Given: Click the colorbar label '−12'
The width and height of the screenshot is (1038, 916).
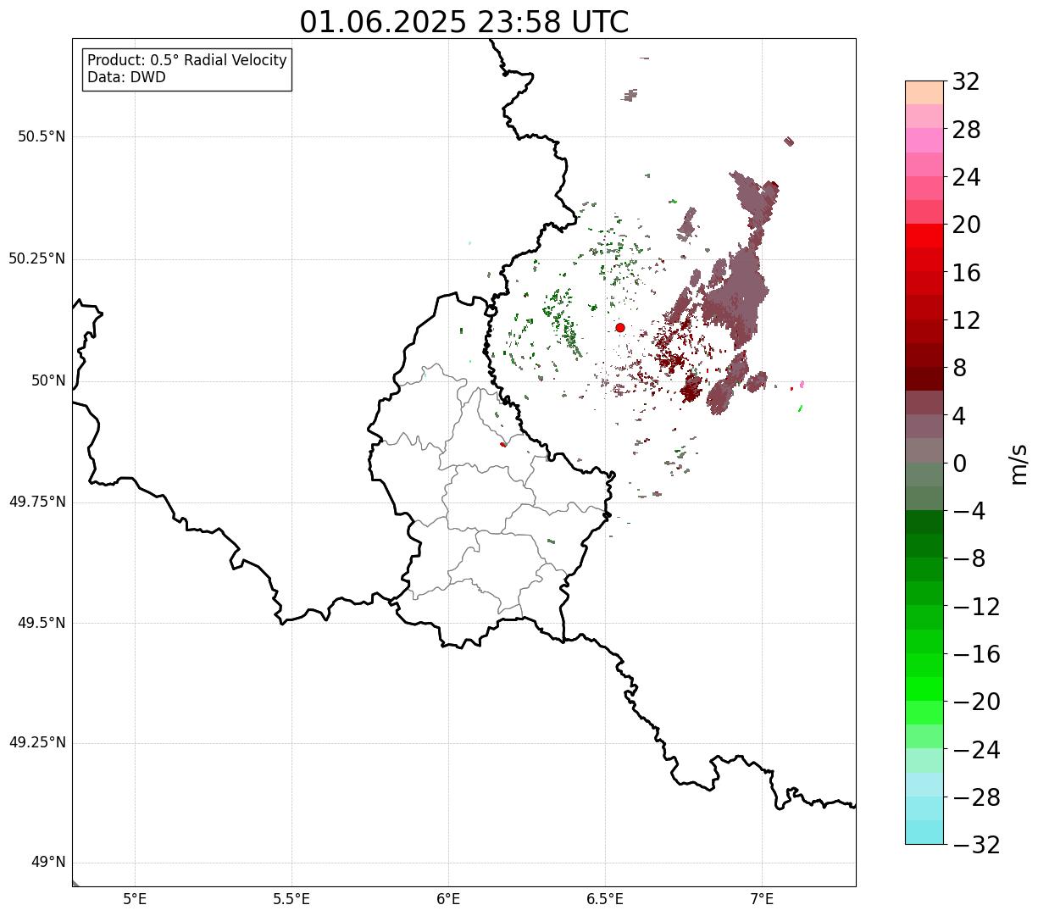Looking at the screenshot, I should click(x=976, y=607).
